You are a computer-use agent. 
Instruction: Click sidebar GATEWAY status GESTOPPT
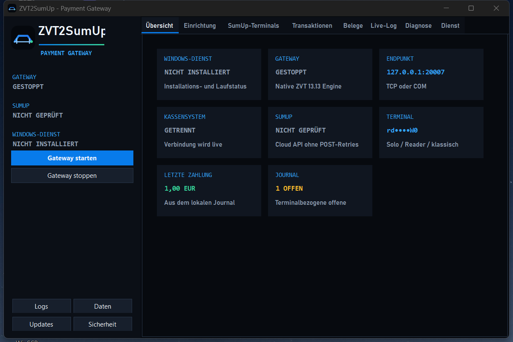28,87
